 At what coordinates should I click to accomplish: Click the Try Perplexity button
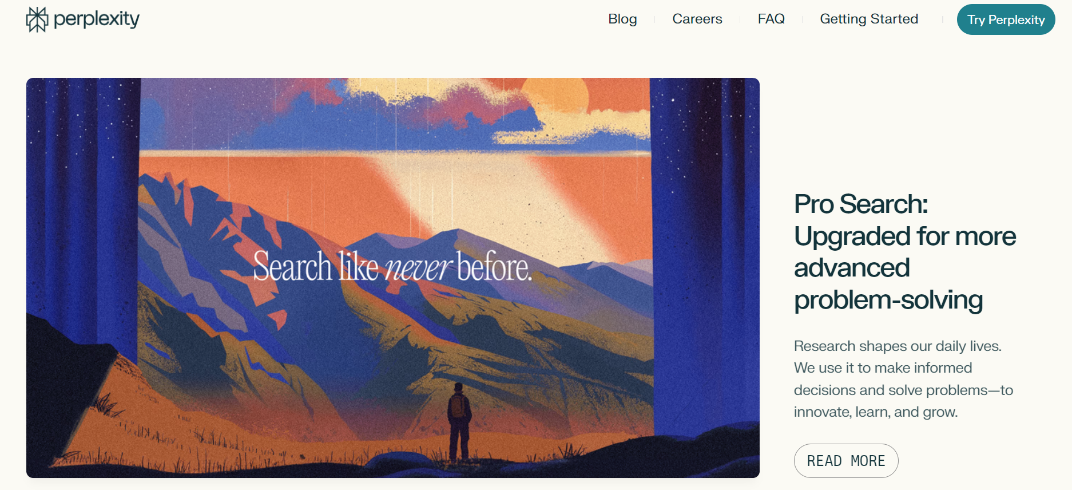coord(1006,19)
